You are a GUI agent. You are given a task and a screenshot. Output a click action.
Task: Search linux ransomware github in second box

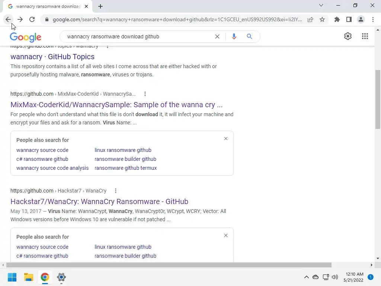pyautogui.click(x=123, y=247)
